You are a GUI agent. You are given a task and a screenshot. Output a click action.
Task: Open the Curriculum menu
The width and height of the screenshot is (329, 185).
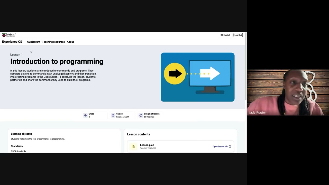pos(34,42)
